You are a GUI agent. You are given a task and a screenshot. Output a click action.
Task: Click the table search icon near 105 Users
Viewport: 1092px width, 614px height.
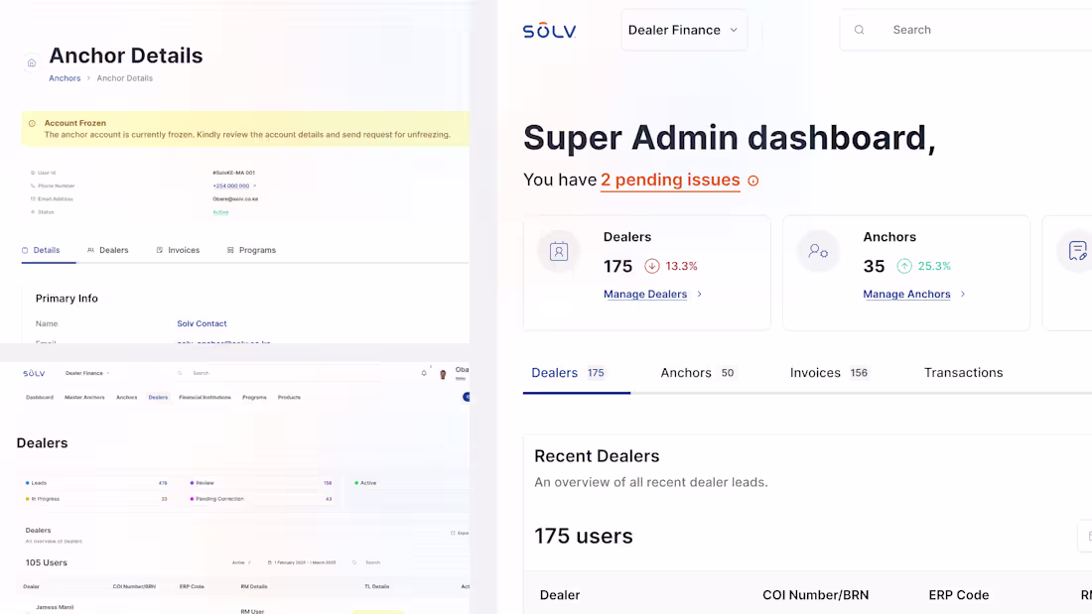click(354, 562)
